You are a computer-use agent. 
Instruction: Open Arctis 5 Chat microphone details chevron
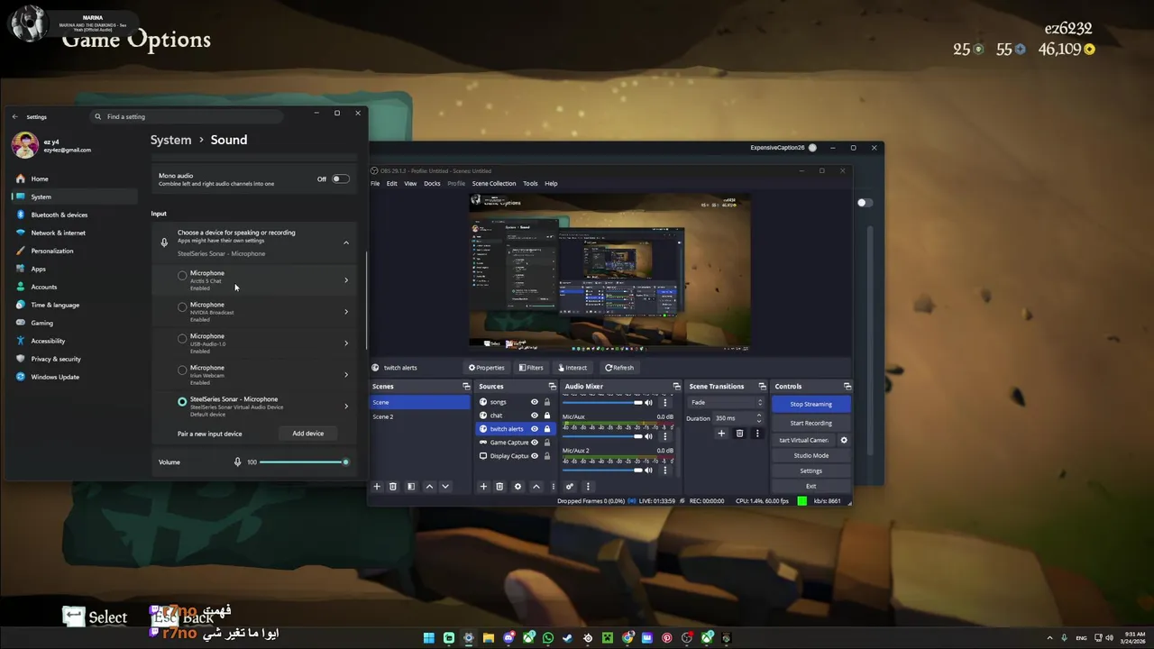[x=346, y=280]
